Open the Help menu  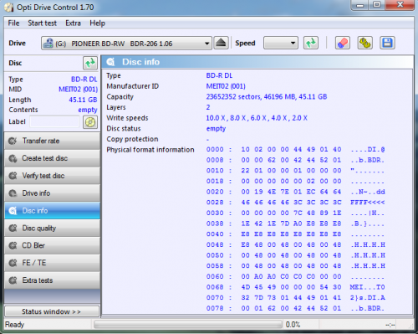97,23
